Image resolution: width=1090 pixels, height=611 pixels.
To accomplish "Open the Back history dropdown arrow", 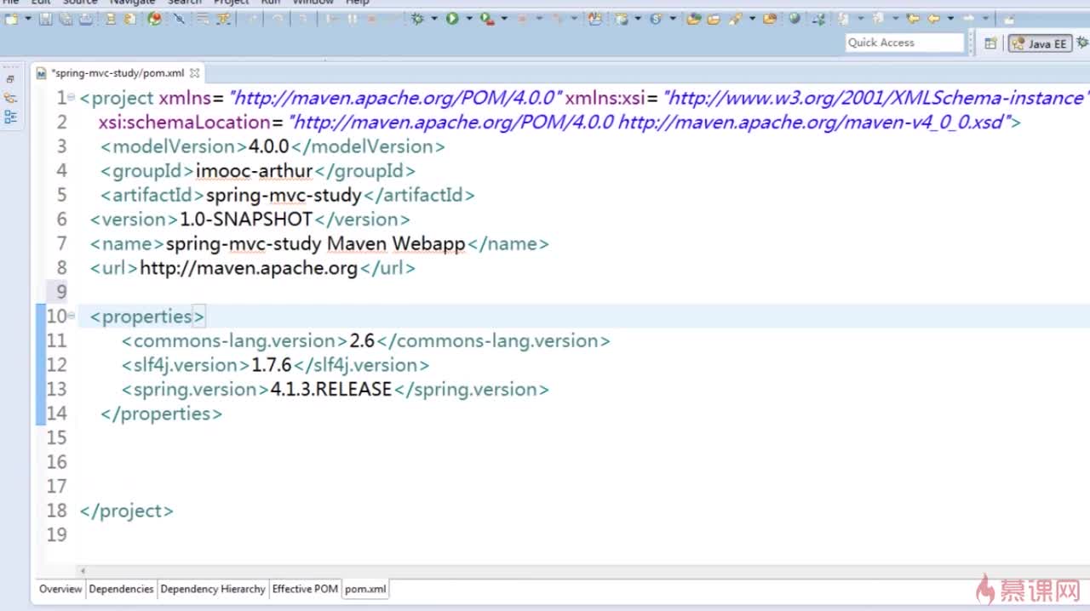I will [950, 18].
